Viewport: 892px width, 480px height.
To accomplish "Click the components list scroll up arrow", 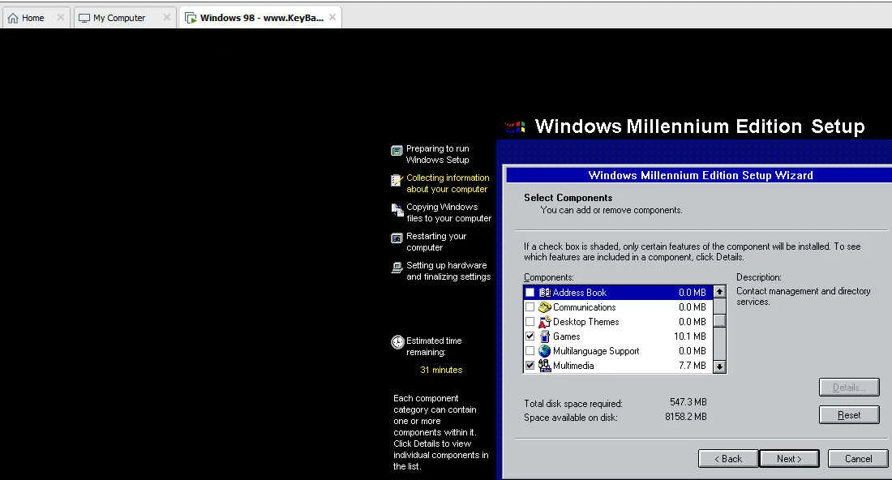I will tap(719, 292).
